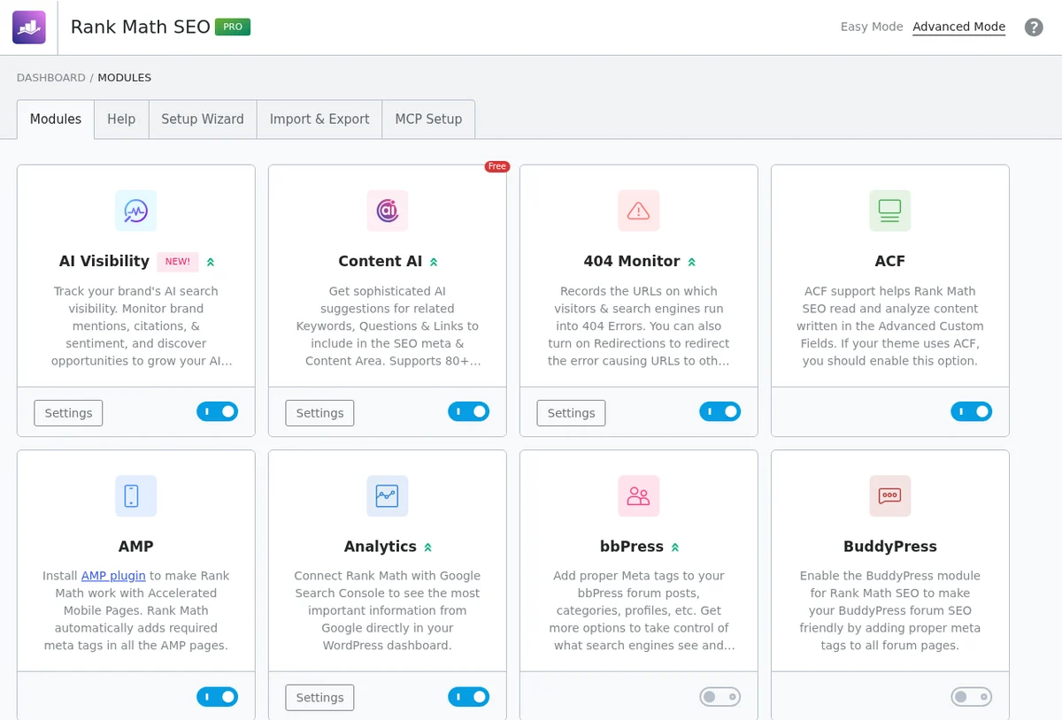Click the Content AI heading
This screenshot has width=1062, height=720.
(x=381, y=262)
